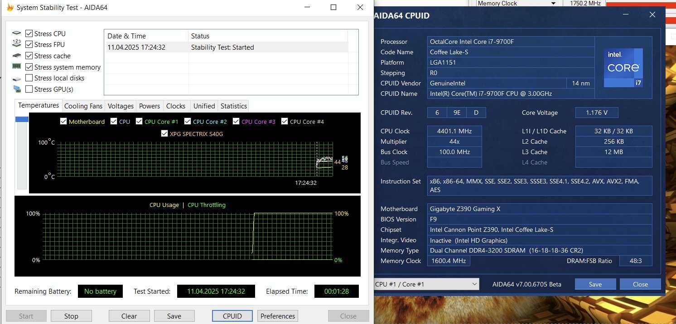Click the Multiplier value 44x

(454, 141)
